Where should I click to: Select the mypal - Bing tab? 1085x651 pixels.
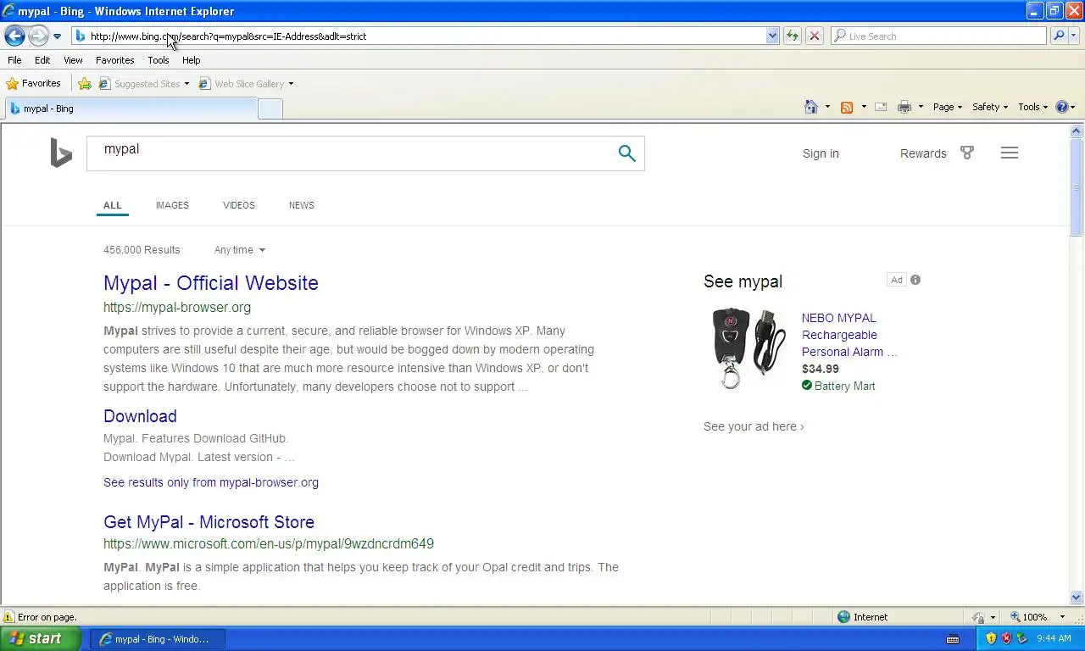(131, 108)
